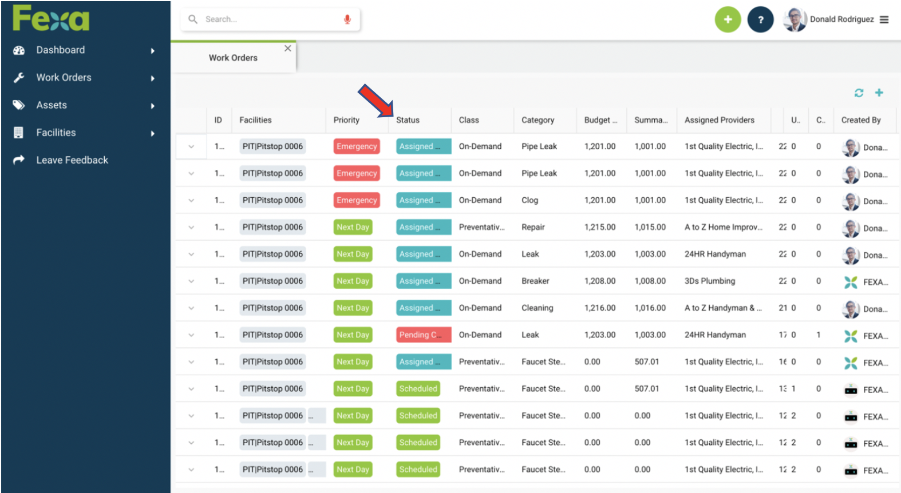Screen dimensions: 901x493
Task: Expand the Repair row chevron
Action: pyautogui.click(x=191, y=228)
